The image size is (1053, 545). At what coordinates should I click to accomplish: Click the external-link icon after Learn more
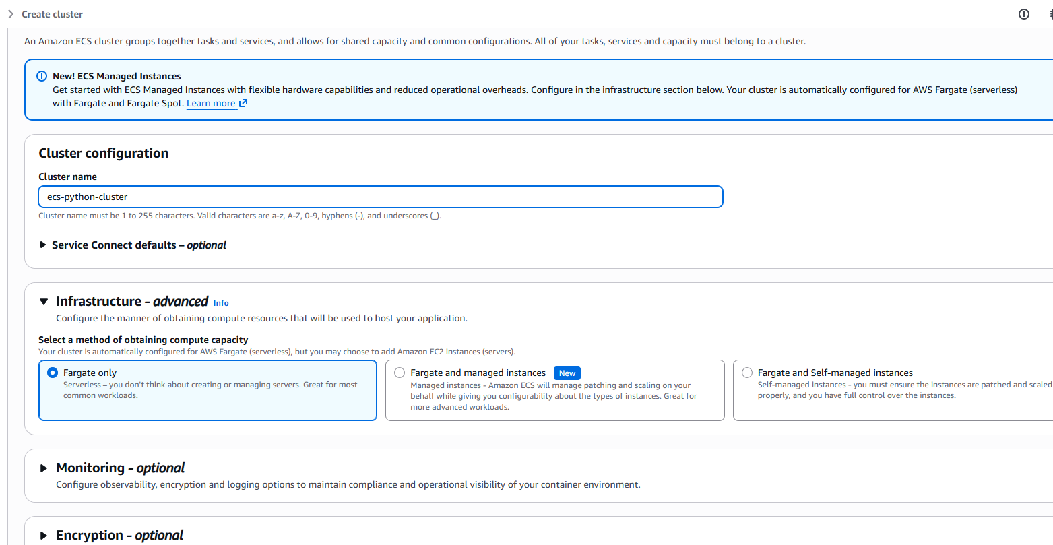242,102
